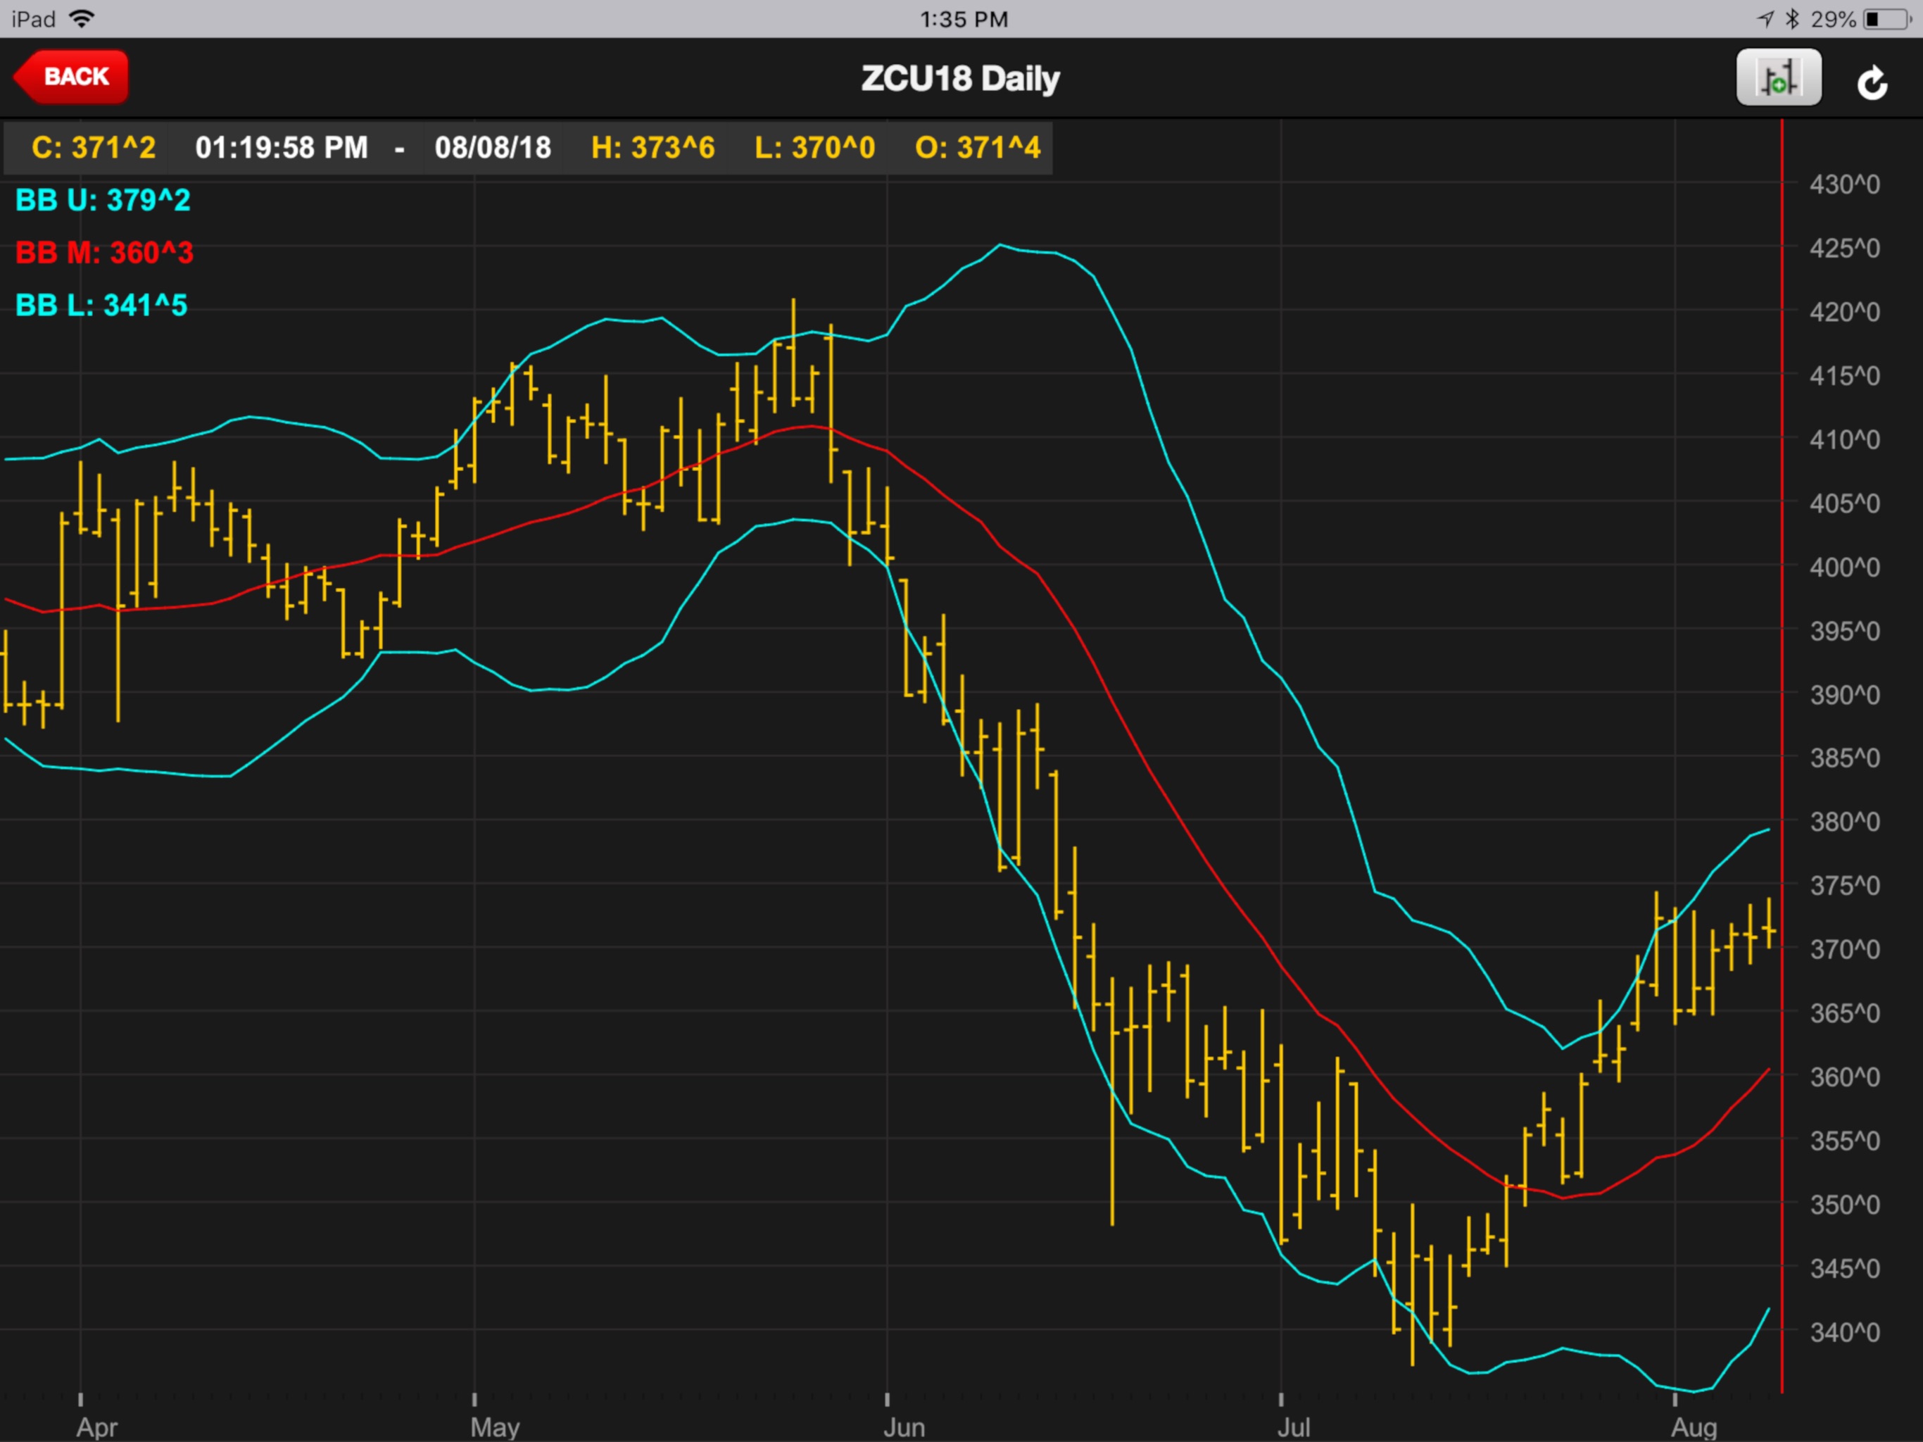
Task: Tap the Wi-Fi status icon
Action: click(x=82, y=18)
